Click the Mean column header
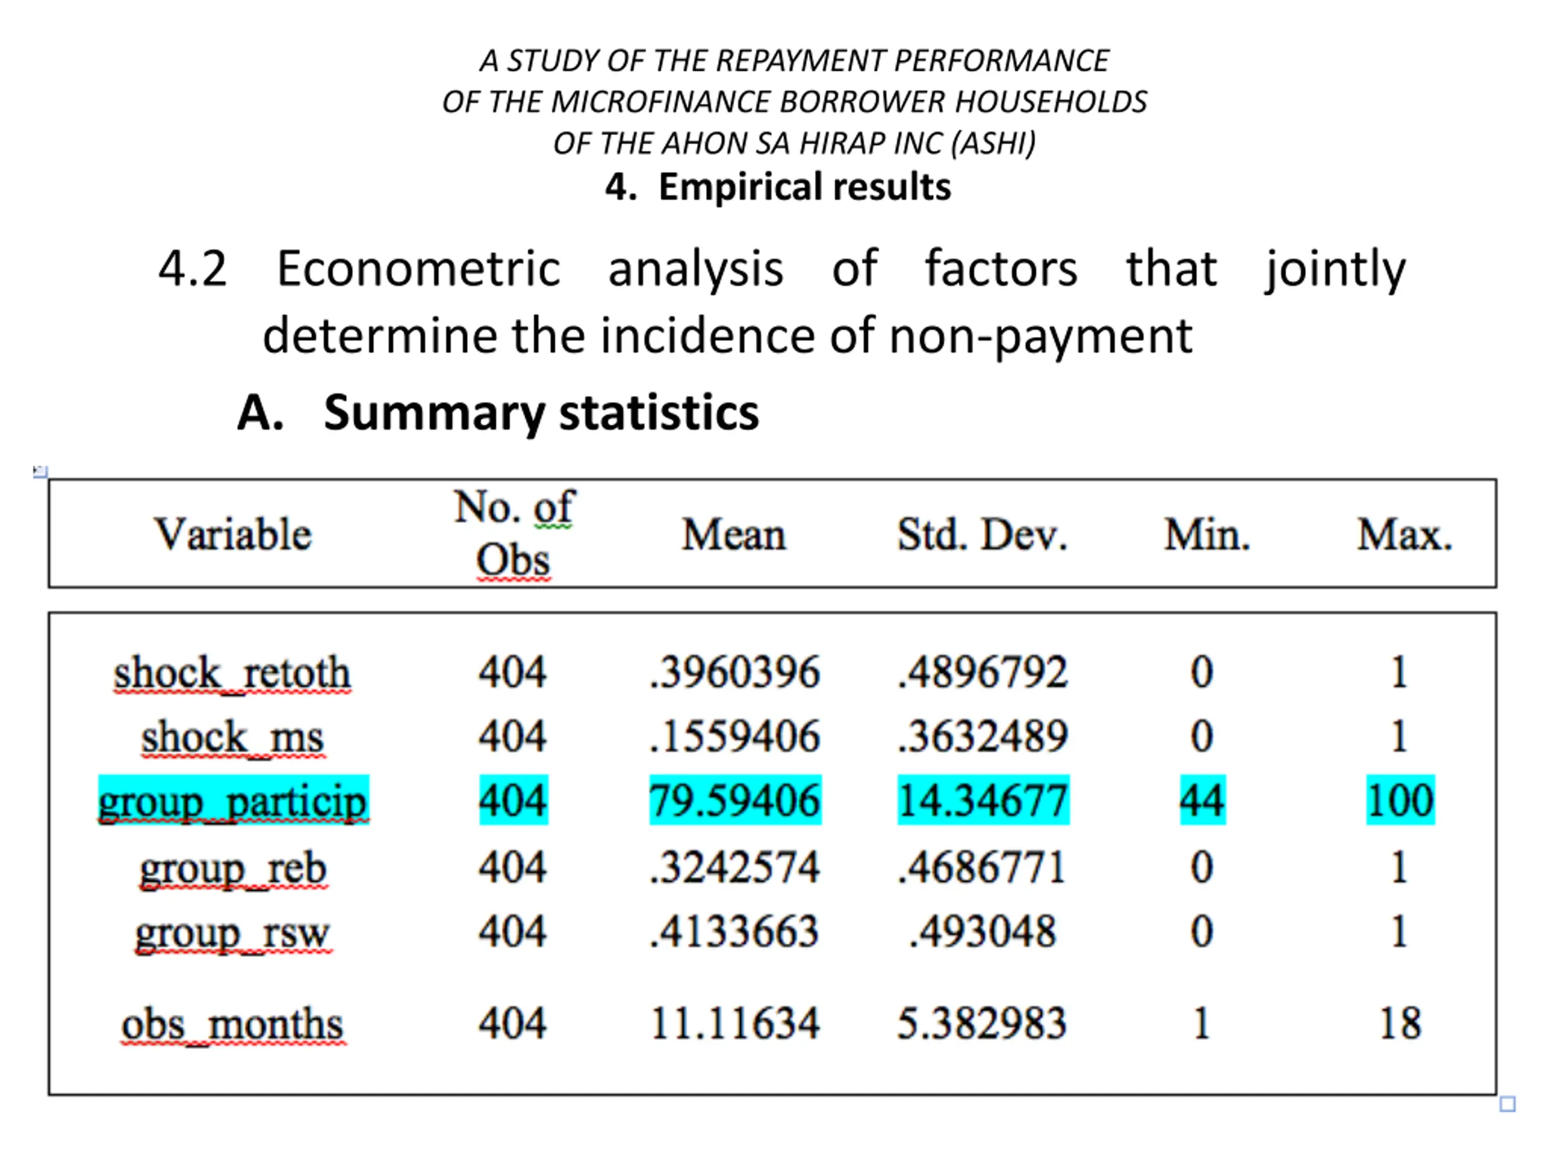The height and width of the screenshot is (1162, 1549). click(x=734, y=534)
